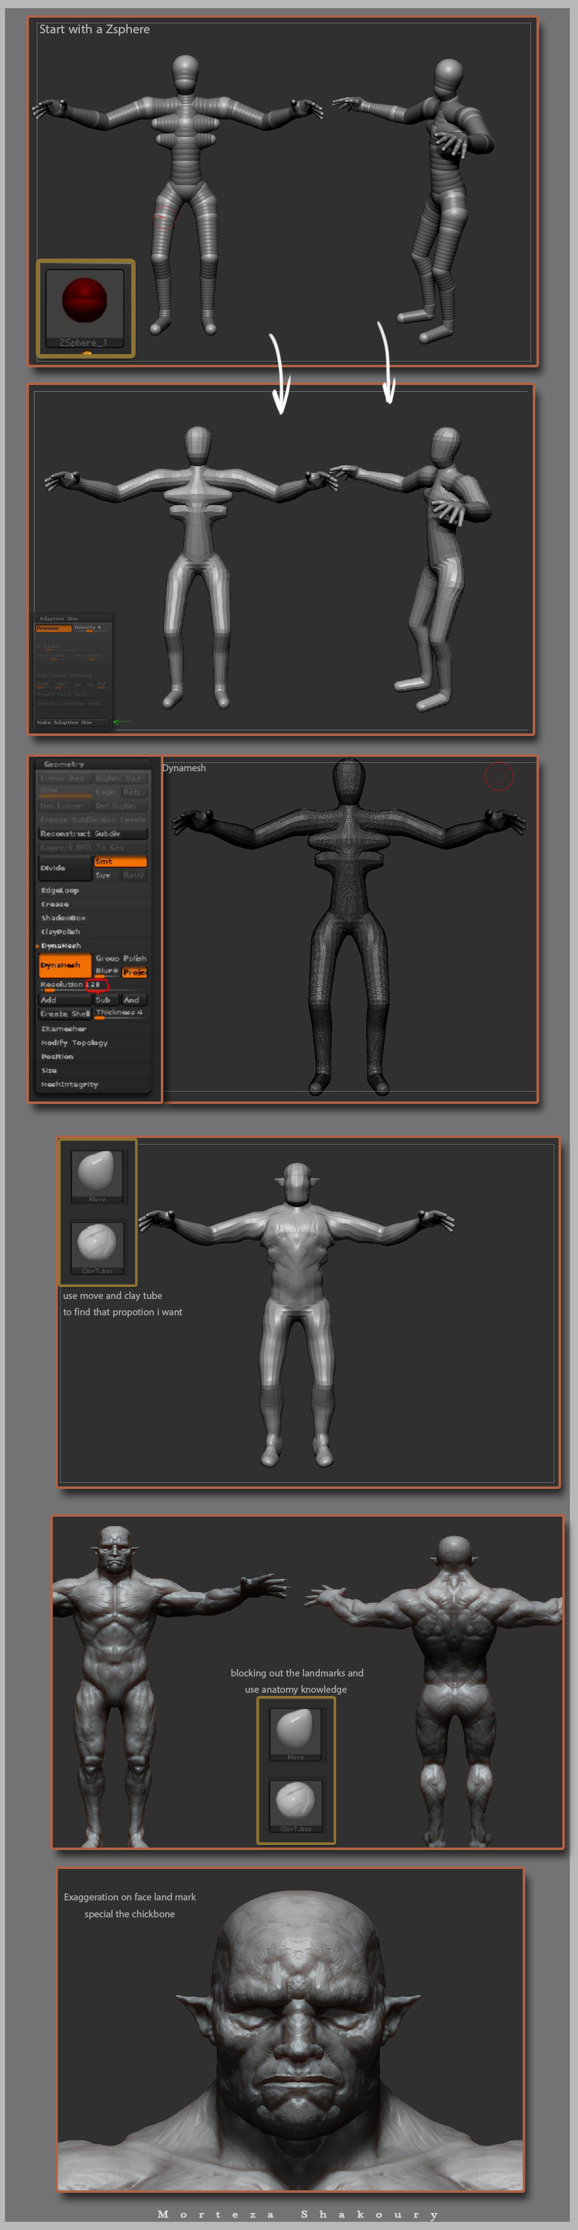Click the Divide button
This screenshot has height=2230, width=578.
tap(66, 868)
